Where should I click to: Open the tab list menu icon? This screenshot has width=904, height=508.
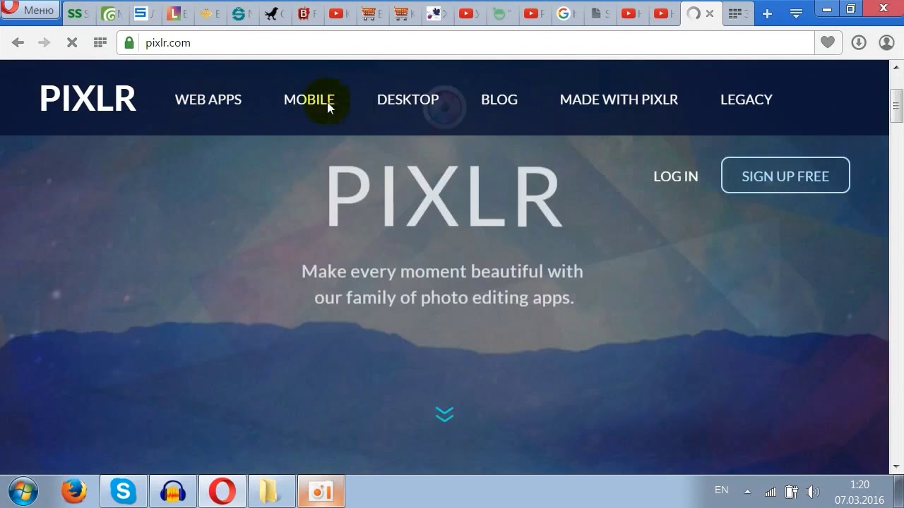796,13
